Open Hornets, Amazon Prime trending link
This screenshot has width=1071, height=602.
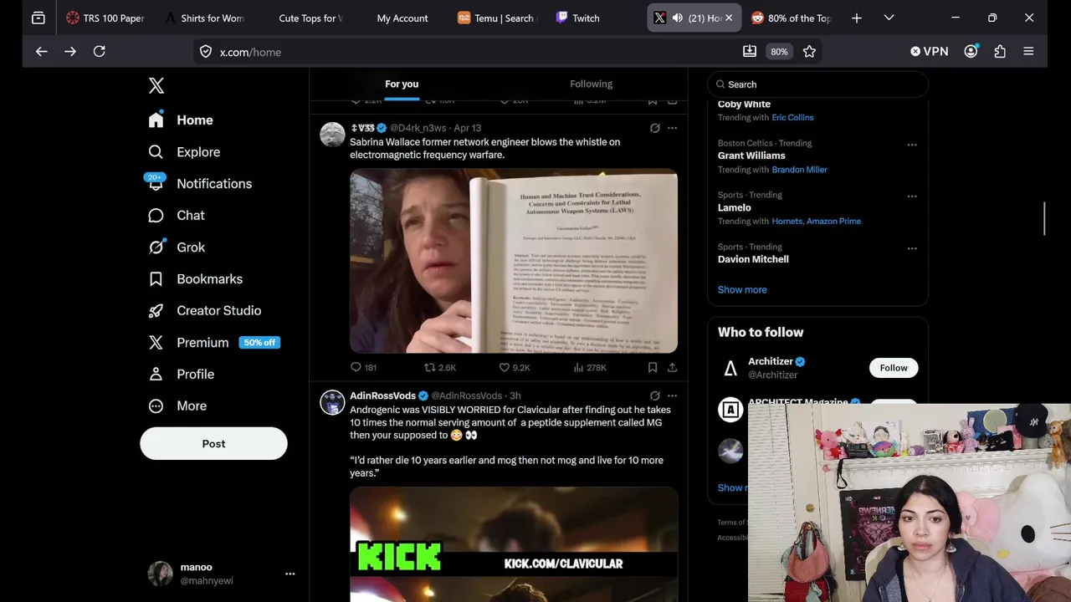tap(816, 221)
